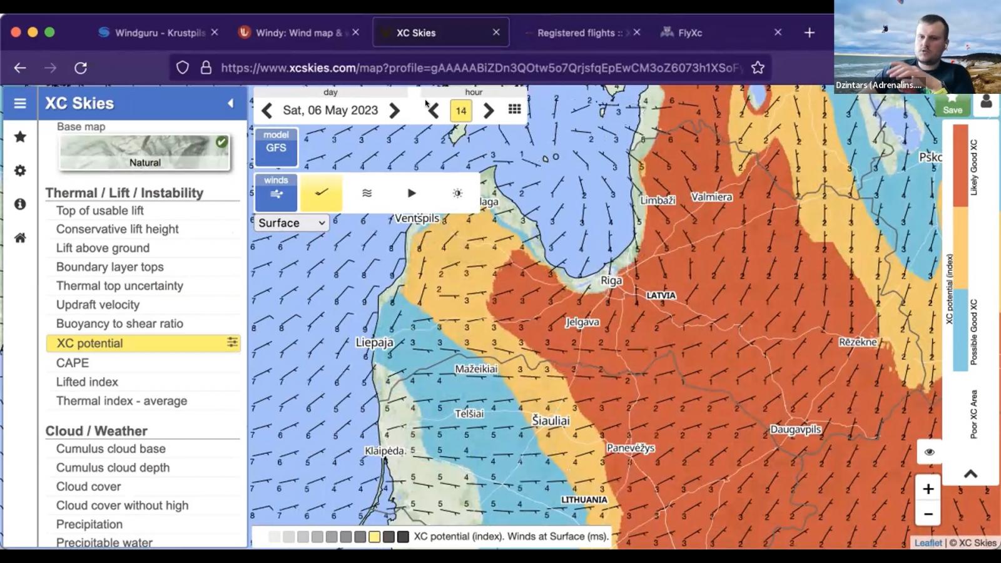Click the Riga label on the map

coord(611,280)
